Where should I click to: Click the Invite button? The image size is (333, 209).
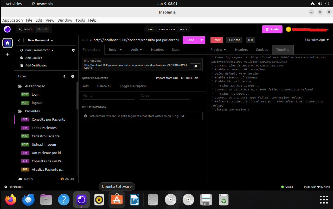tap(272, 29)
